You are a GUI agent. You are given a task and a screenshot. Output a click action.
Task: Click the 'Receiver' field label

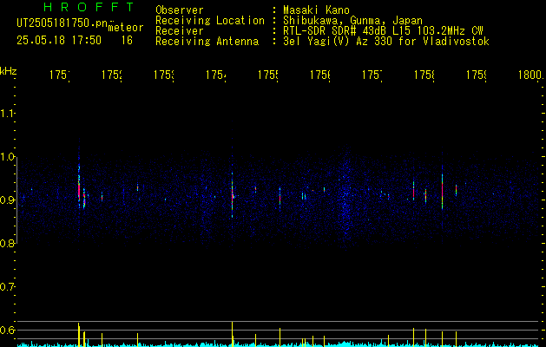(x=180, y=31)
